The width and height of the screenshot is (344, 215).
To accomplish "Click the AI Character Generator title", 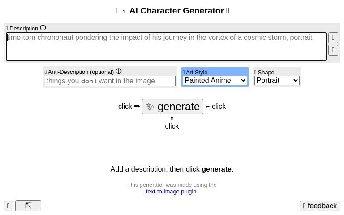I will point(176,11).
